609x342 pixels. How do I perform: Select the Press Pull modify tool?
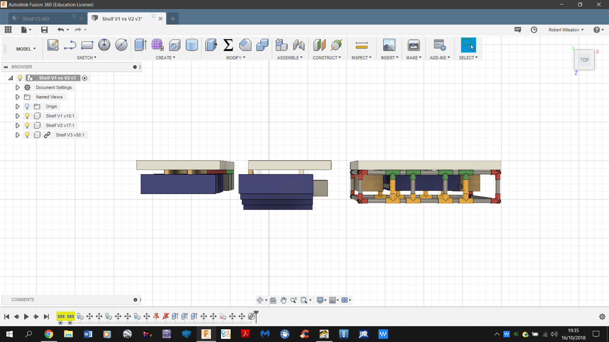click(211, 45)
